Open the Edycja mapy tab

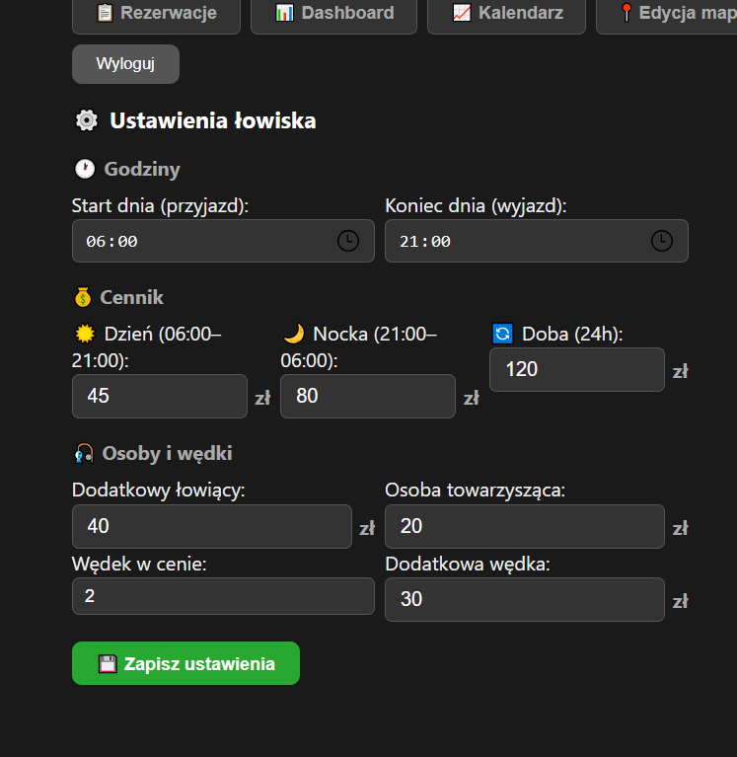(667, 15)
